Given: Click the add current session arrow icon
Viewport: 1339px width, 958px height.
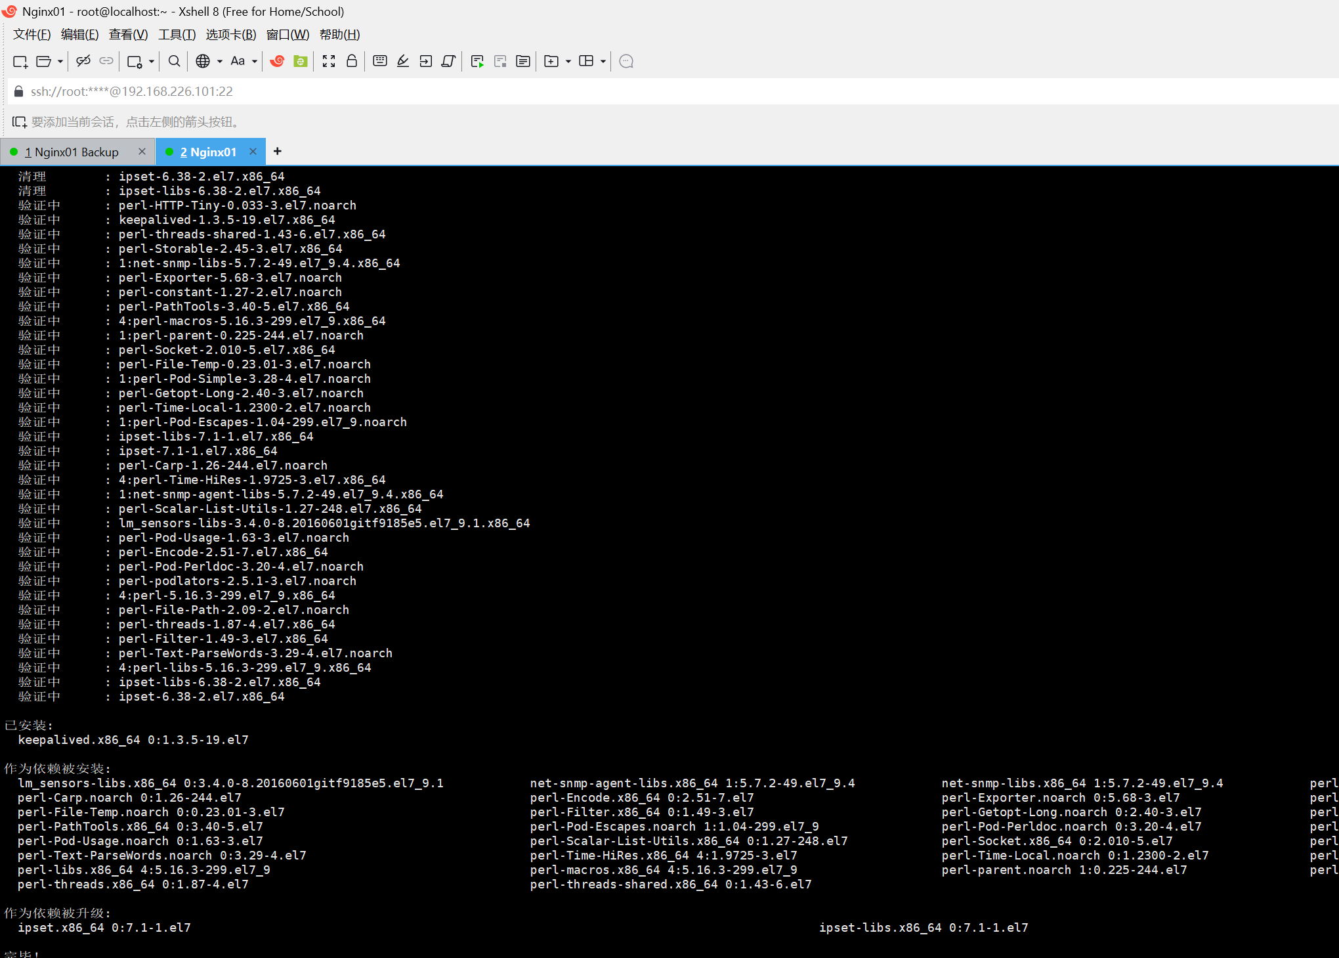Looking at the screenshot, I should click(x=19, y=121).
